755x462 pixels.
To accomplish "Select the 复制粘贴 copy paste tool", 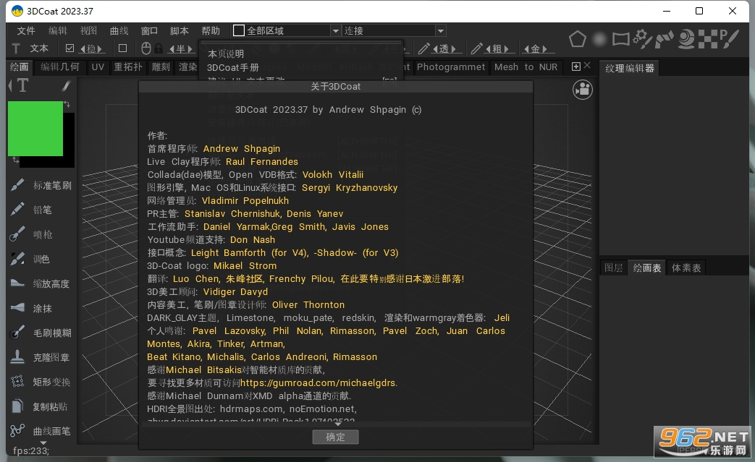I will 40,406.
